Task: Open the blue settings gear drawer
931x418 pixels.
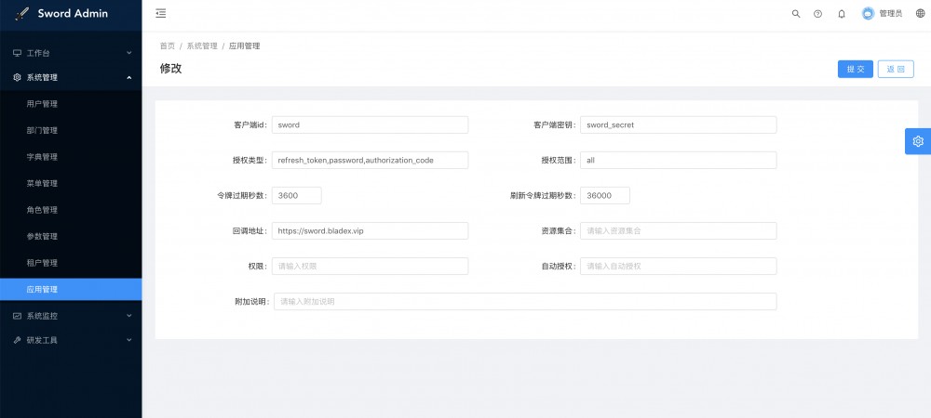Action: click(x=918, y=141)
